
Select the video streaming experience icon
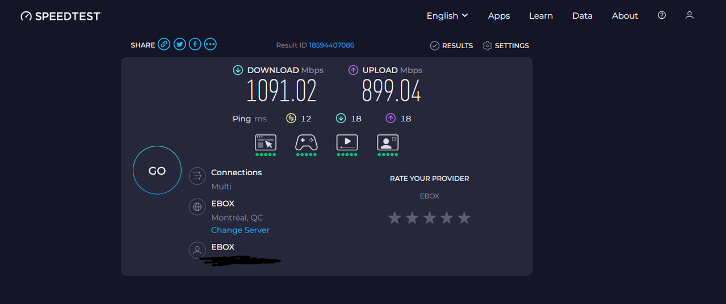(347, 142)
